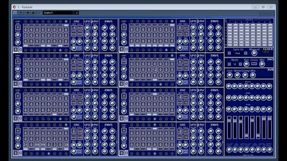
Task: Click the first RVB send knob in mixer
Action: pyautogui.click(x=229, y=98)
